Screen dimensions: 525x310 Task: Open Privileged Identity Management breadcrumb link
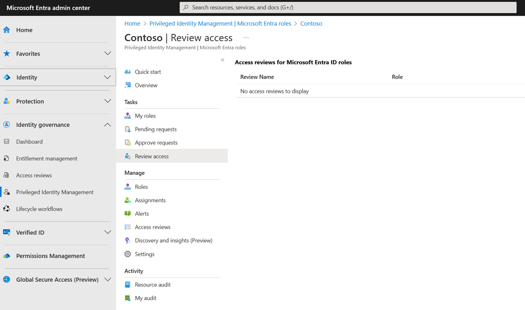pyautogui.click(x=220, y=24)
